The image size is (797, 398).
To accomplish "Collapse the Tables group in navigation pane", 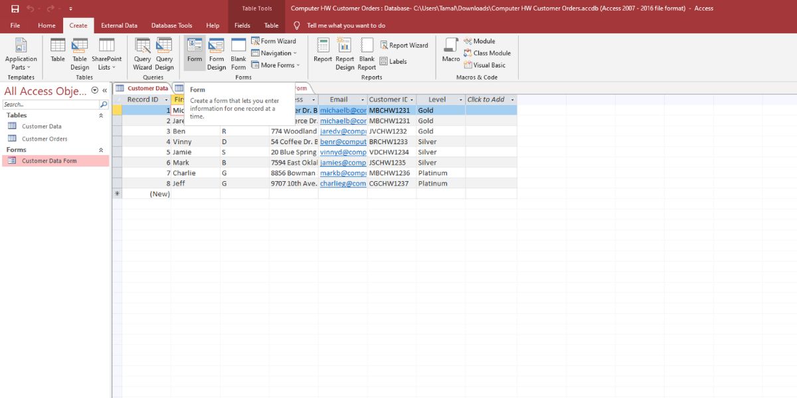I will [x=102, y=115].
